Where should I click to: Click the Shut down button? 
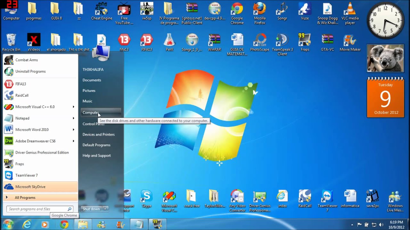pos(91,209)
